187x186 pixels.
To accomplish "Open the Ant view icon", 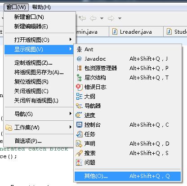I will (79, 49).
